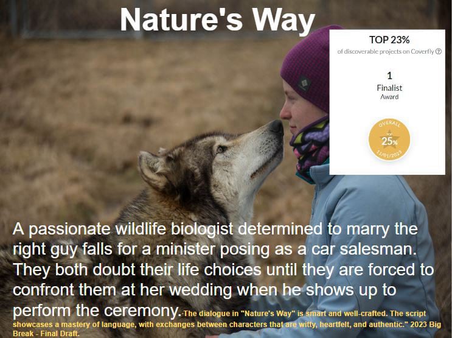Click the logo patch on the purple beanie
452x338 pixels.
[304, 83]
